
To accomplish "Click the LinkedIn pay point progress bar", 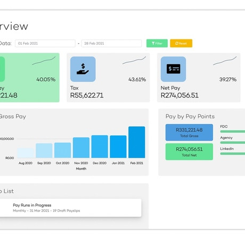I will [233, 153].
